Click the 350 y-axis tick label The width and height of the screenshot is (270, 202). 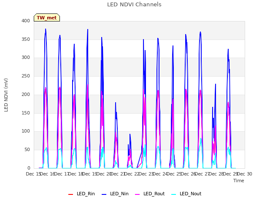click(26, 39)
